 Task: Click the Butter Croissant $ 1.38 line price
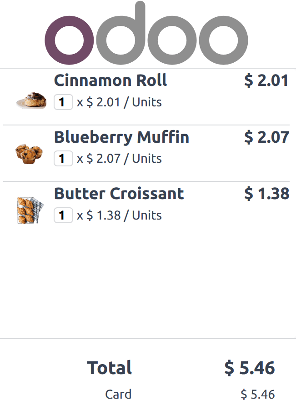coord(266,194)
